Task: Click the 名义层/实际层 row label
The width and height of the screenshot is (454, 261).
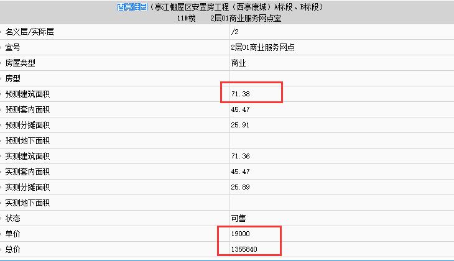Action: point(29,32)
